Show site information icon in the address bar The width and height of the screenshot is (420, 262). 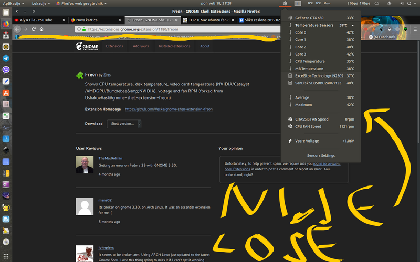click(x=79, y=29)
